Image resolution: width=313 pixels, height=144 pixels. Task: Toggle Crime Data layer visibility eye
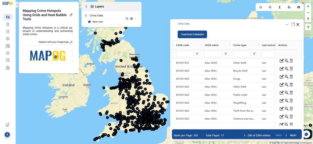coord(131,19)
